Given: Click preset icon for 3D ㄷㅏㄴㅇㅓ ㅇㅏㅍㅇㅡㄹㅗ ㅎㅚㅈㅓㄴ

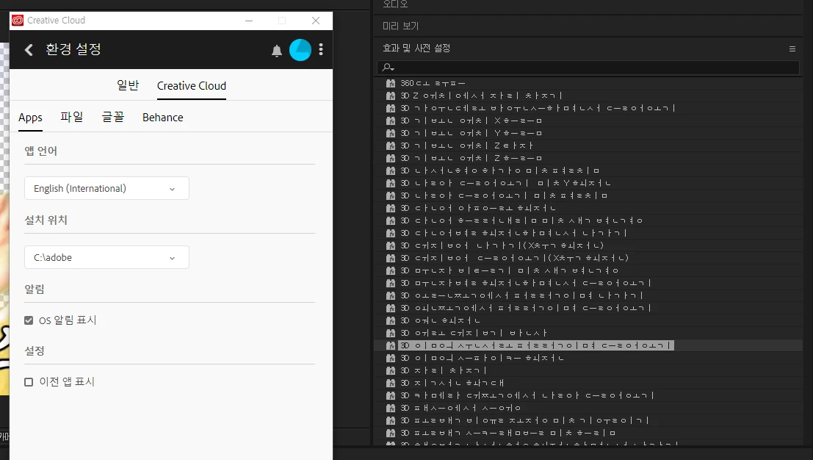Looking at the screenshot, I should tap(391, 208).
